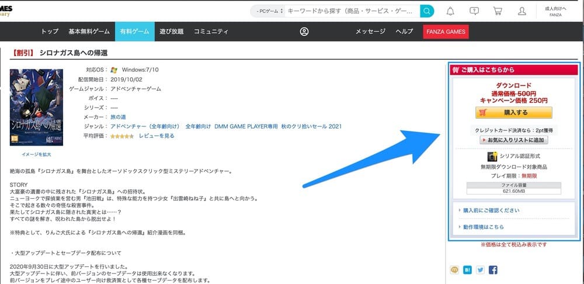584x284 pixels.
Task: Click お気に入りリストに追加 button
Action: coord(513,140)
